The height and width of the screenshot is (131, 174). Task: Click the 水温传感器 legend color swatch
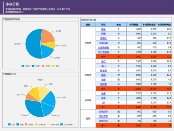coord(48,124)
